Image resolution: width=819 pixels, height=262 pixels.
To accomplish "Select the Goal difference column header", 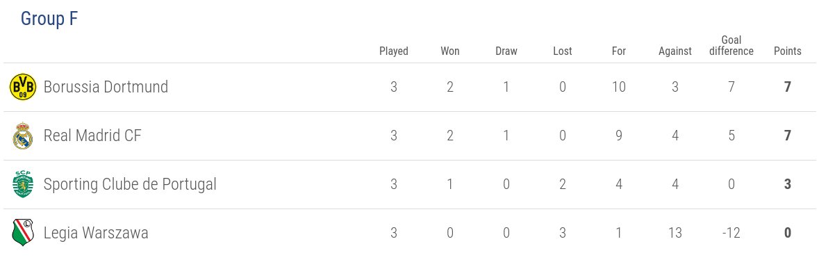I will pyautogui.click(x=731, y=45).
